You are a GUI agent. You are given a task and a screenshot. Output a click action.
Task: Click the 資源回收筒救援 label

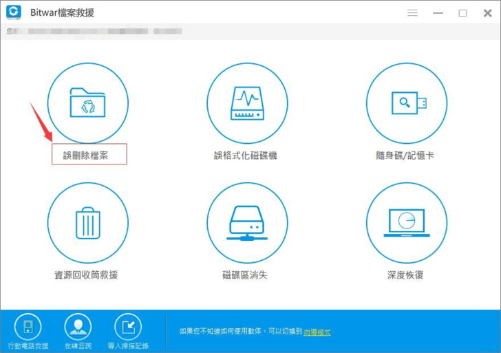pyautogui.click(x=86, y=275)
